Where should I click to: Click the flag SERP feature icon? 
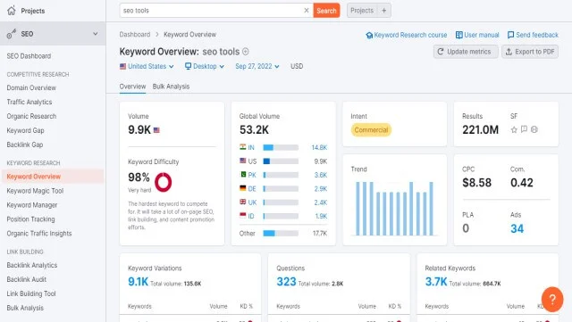[x=525, y=129]
